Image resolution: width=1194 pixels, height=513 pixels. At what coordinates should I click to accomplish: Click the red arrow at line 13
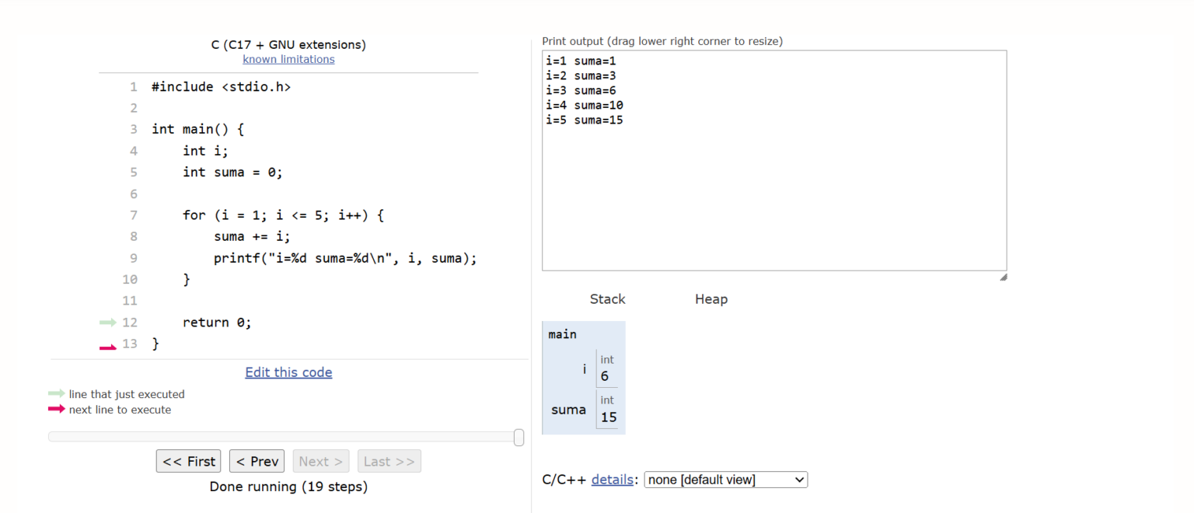pyautogui.click(x=108, y=347)
